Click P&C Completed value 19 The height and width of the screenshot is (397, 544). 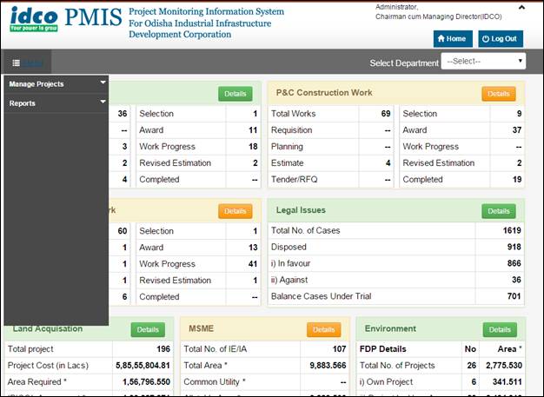(x=517, y=180)
